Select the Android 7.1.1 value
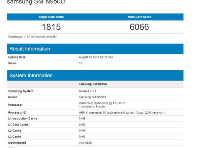 pos(87,91)
